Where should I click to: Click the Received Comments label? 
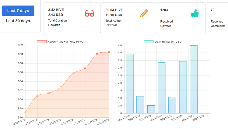pos(218,24)
